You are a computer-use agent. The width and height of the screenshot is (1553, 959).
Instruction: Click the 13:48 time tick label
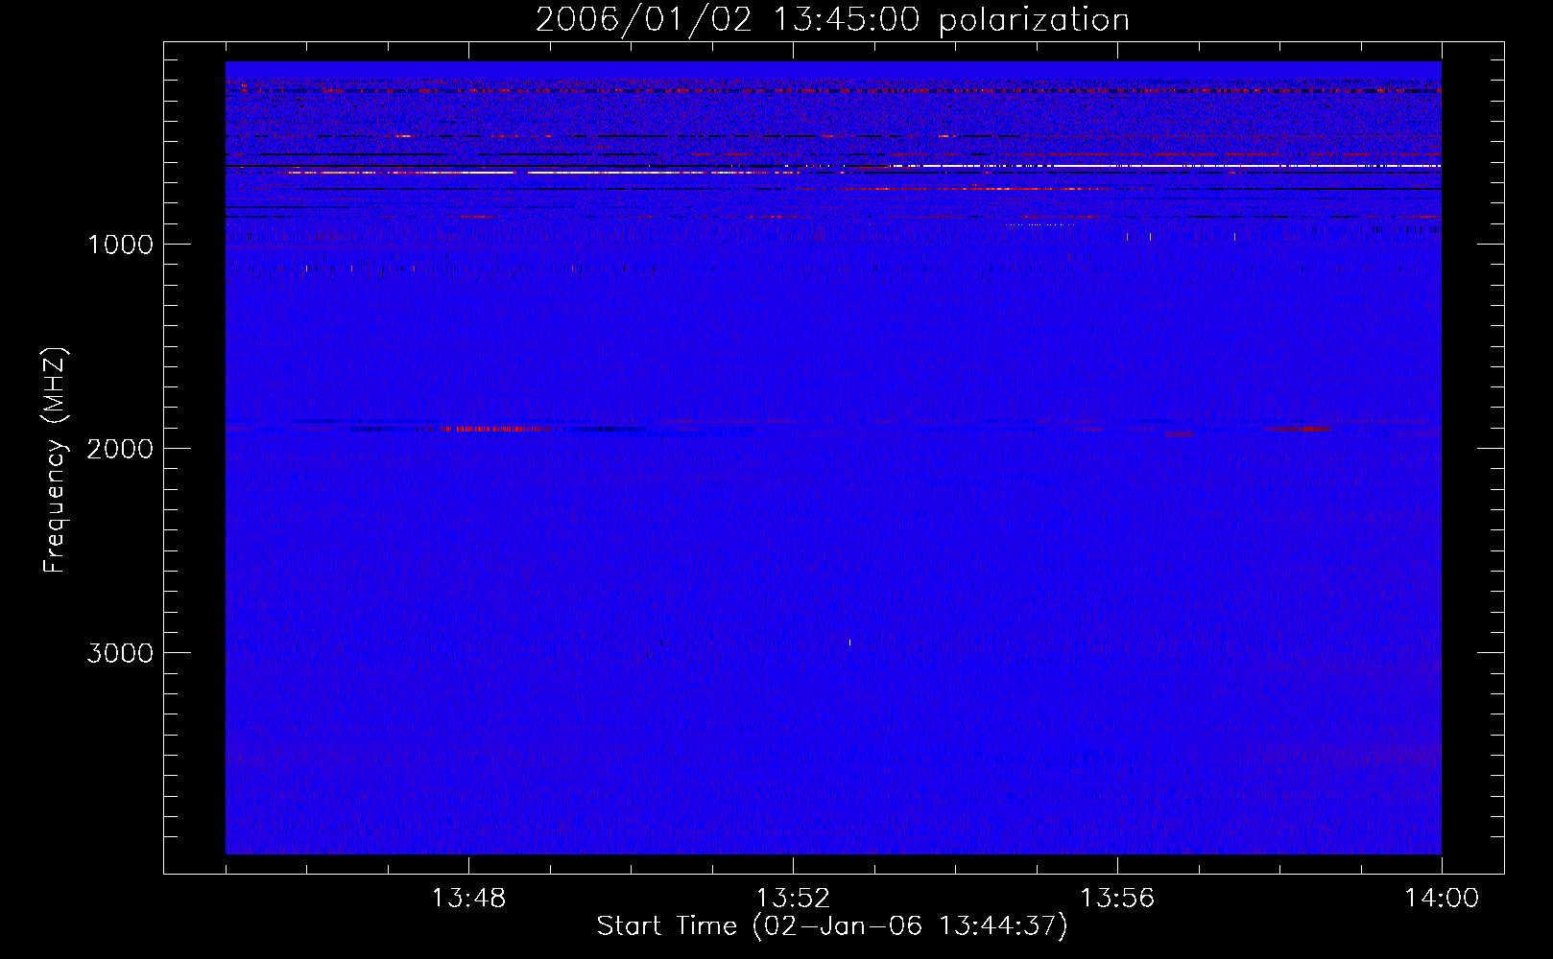click(x=468, y=899)
